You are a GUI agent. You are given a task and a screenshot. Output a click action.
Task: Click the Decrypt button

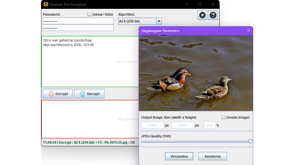click(89, 94)
